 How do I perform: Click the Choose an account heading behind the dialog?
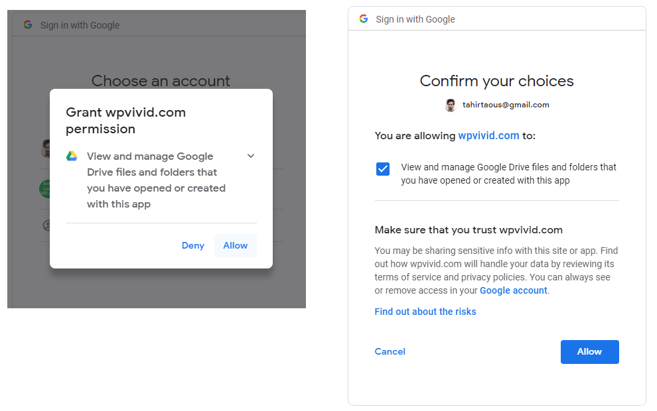pyautogui.click(x=161, y=81)
